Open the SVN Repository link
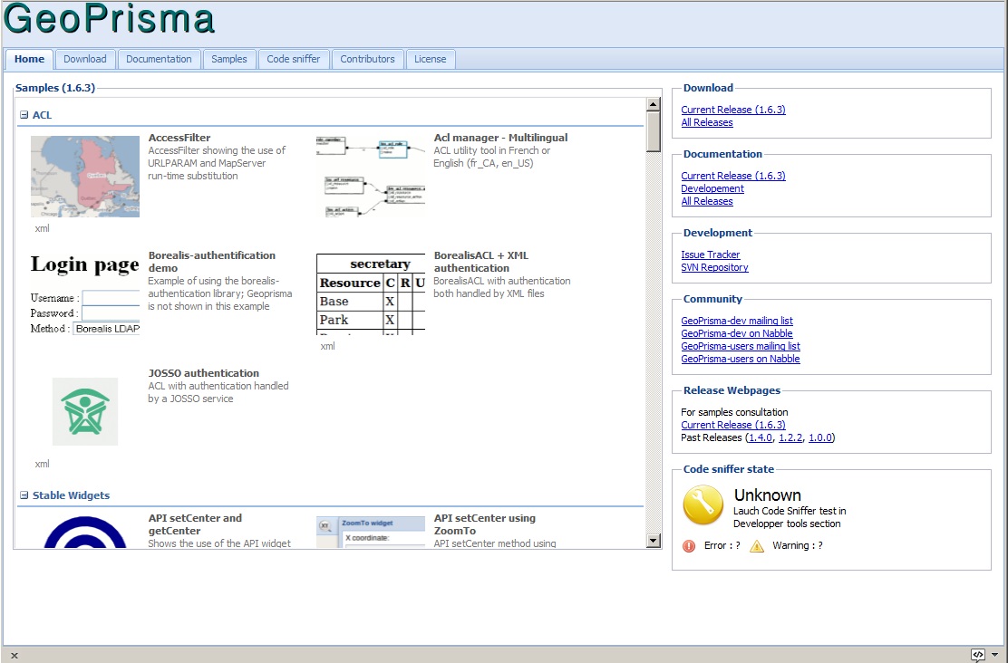 (714, 268)
